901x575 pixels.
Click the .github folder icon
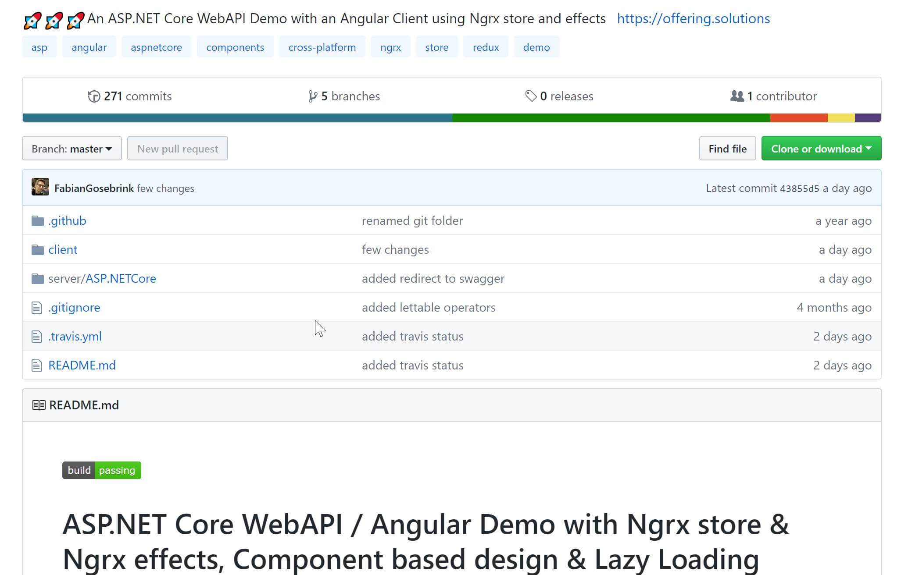[38, 221]
